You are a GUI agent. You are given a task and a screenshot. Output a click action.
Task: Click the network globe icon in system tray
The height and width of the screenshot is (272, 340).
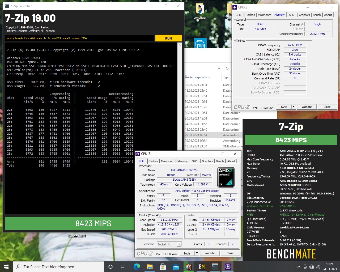click(x=312, y=267)
